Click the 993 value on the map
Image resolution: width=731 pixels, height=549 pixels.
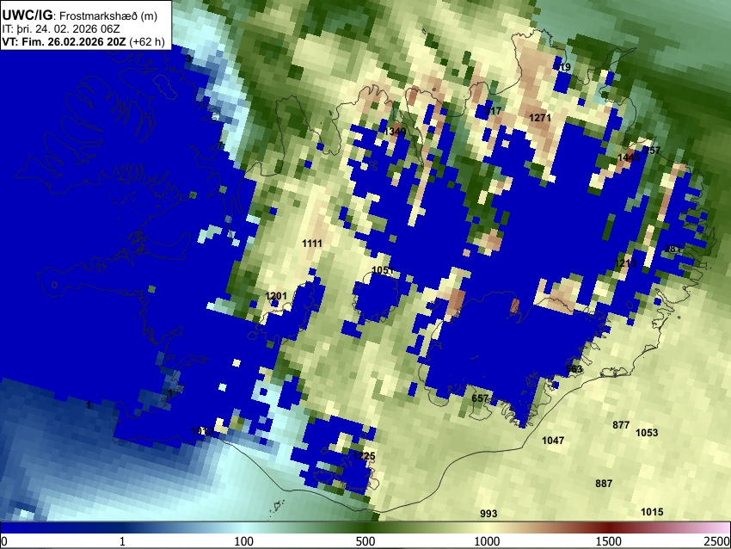point(488,514)
